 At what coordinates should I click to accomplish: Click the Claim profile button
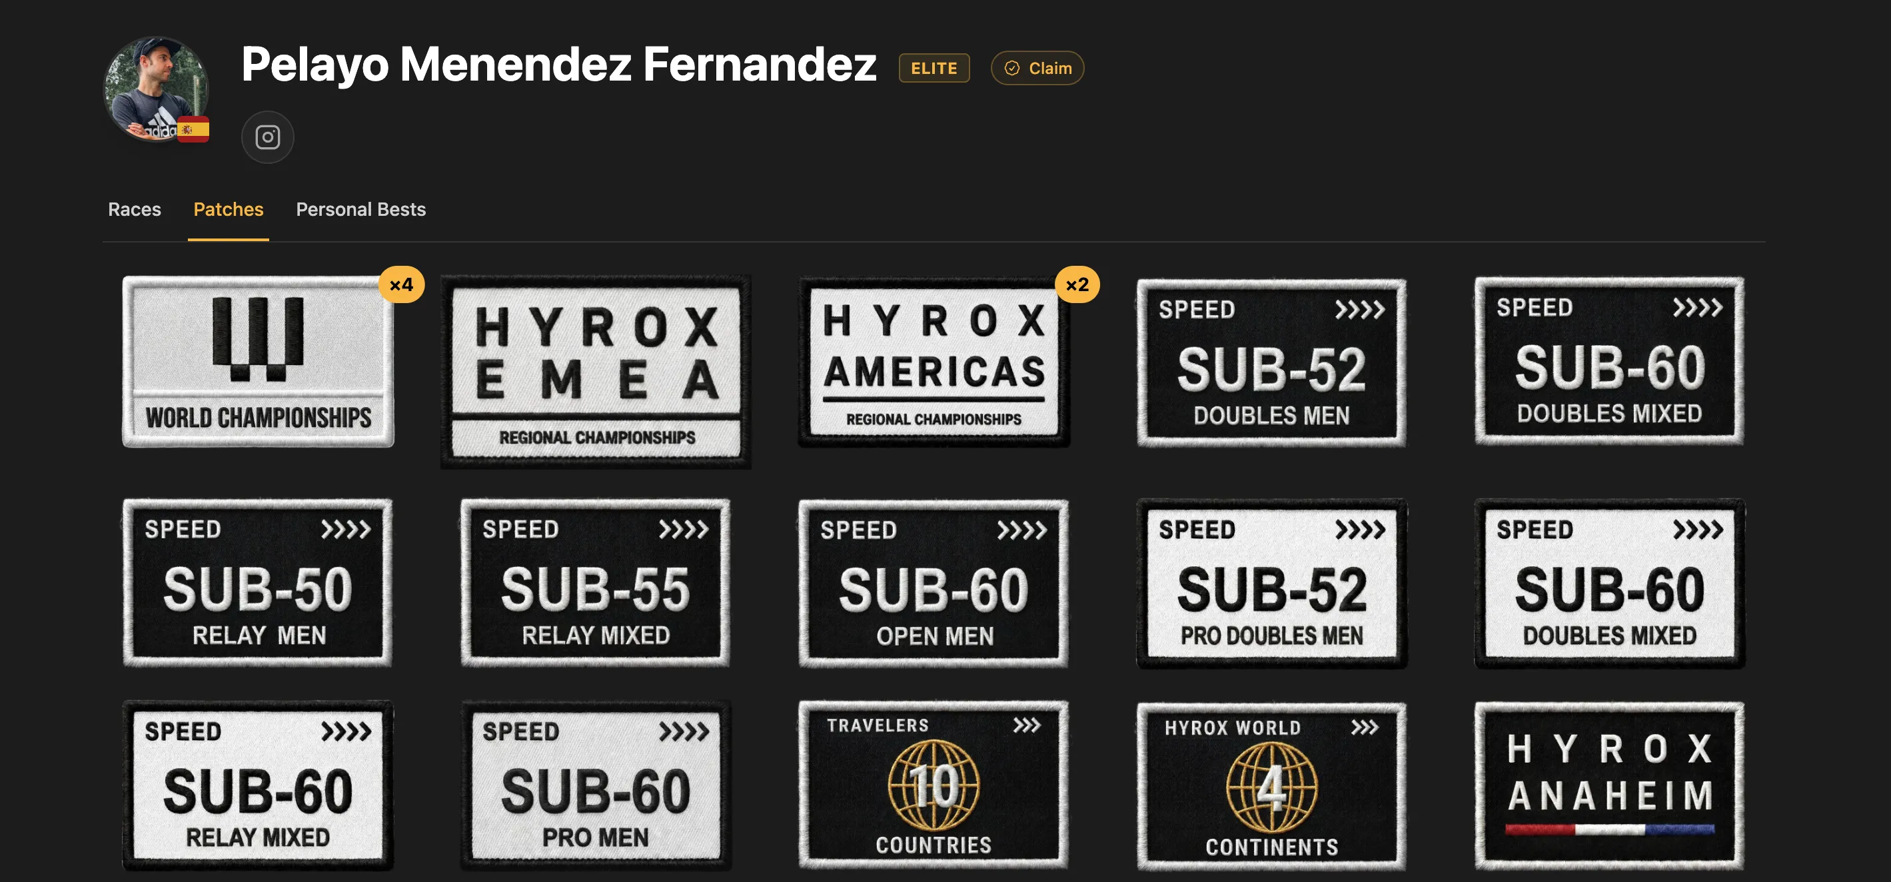click(1037, 68)
